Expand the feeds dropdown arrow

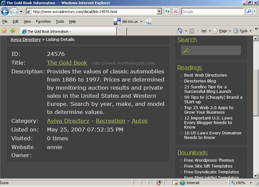coord(198,31)
